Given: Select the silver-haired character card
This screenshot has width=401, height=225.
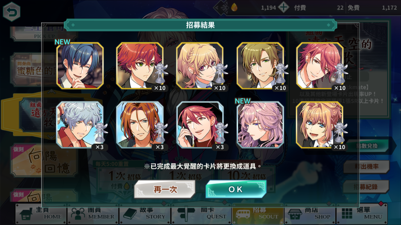Looking at the screenshot, I should tap(80, 125).
